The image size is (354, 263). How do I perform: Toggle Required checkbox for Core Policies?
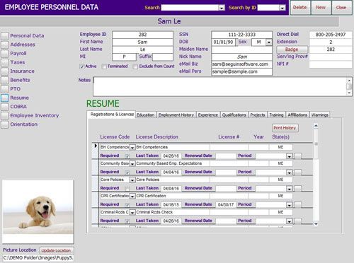pyautogui.click(x=127, y=189)
